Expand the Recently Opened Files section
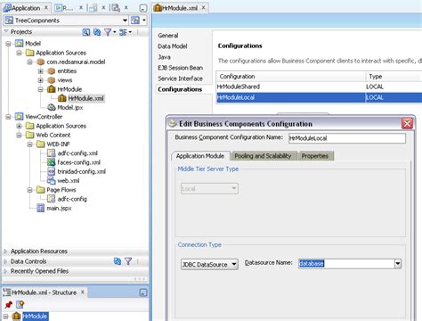 tap(5, 271)
